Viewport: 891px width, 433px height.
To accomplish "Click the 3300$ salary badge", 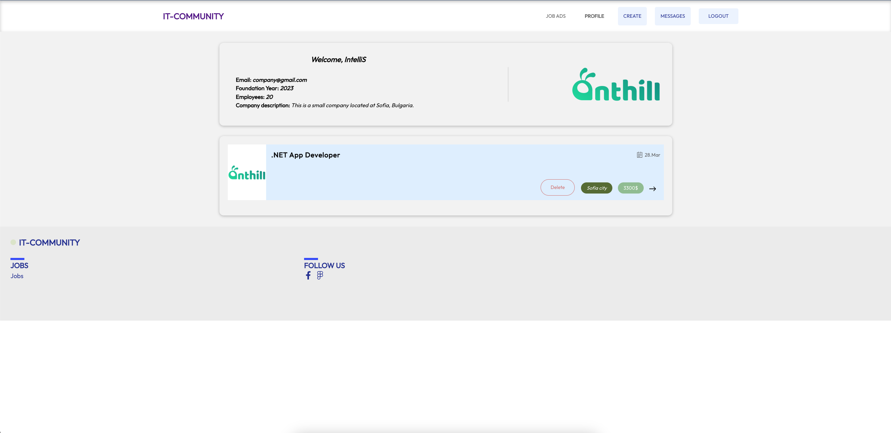I will [x=630, y=188].
